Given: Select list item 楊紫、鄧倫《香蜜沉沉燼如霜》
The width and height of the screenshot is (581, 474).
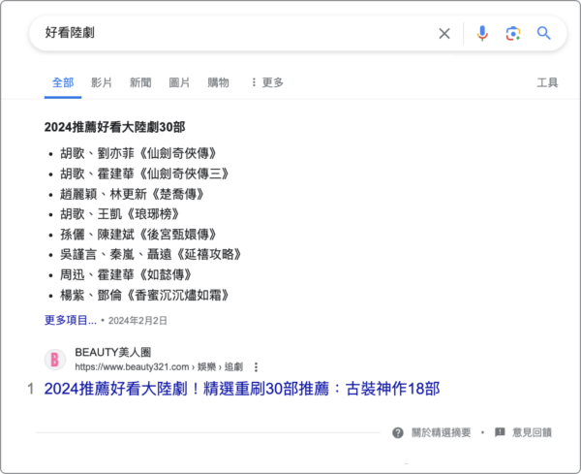Looking at the screenshot, I should click(144, 296).
